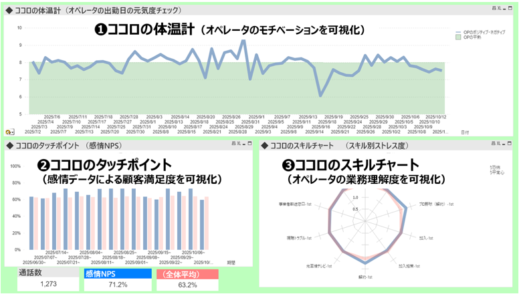Click the period label 2025/07/14~
Viewport: 519px width, 294px height.
tap(57, 253)
